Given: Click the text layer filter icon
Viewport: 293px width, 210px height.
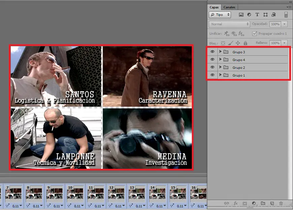Looking at the screenshot, I should pyautogui.click(x=257, y=15).
